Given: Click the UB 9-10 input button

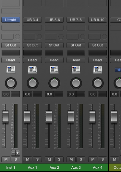Looking at the screenshot, I should click(x=98, y=20).
